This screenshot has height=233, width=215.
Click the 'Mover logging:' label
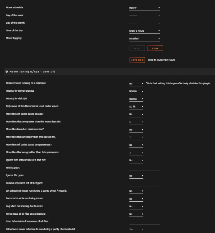14,38
